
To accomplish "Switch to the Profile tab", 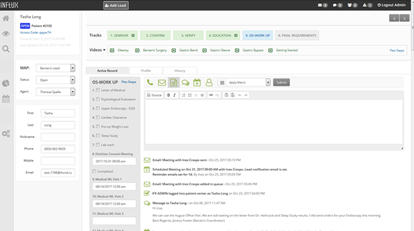I will [x=146, y=71].
